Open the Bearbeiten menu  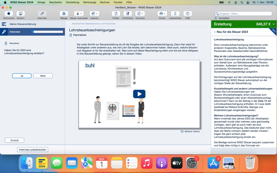click(x=56, y=2)
